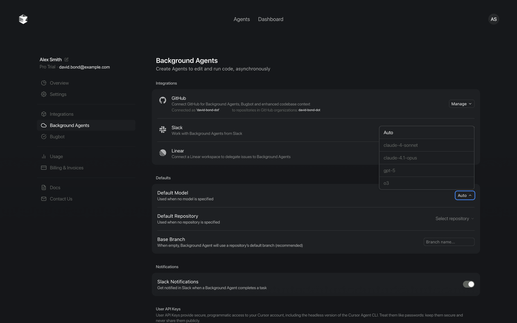Open the Docs sidebar link

point(86,188)
